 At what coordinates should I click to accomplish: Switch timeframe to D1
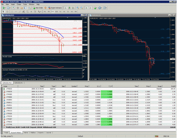coord(68,12)
